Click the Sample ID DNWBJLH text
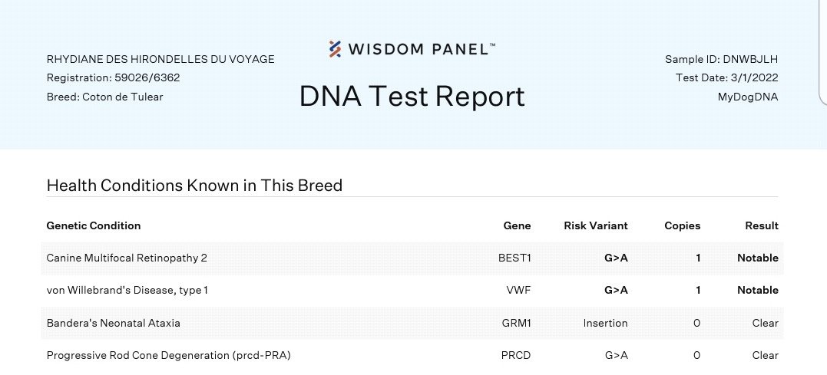Screen dimensions: 827x375 pos(722,59)
